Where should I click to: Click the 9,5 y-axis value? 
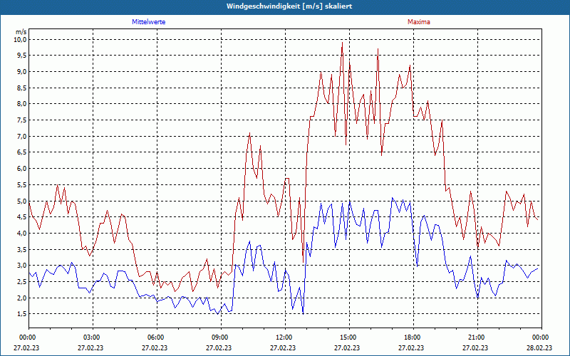point(22,56)
